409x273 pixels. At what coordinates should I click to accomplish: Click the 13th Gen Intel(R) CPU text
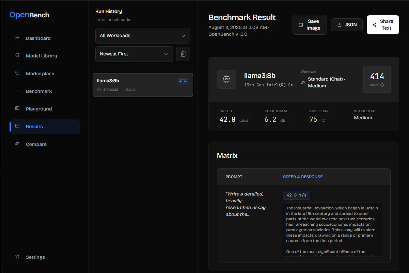268,85
